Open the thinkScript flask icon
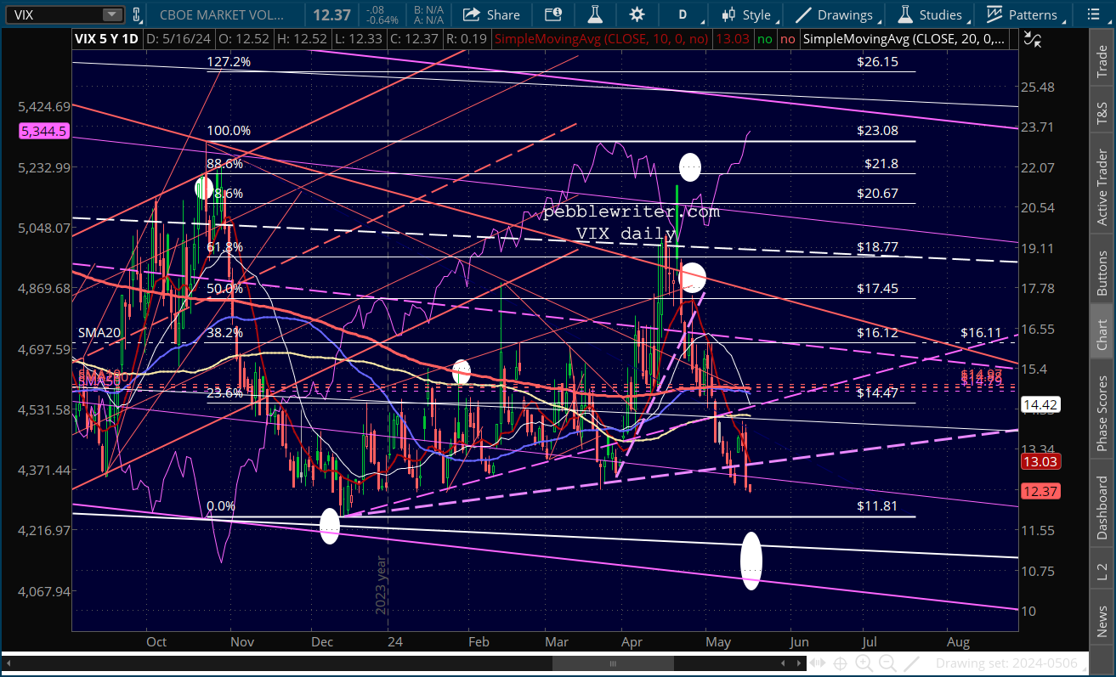This screenshot has width=1116, height=677. tap(596, 14)
